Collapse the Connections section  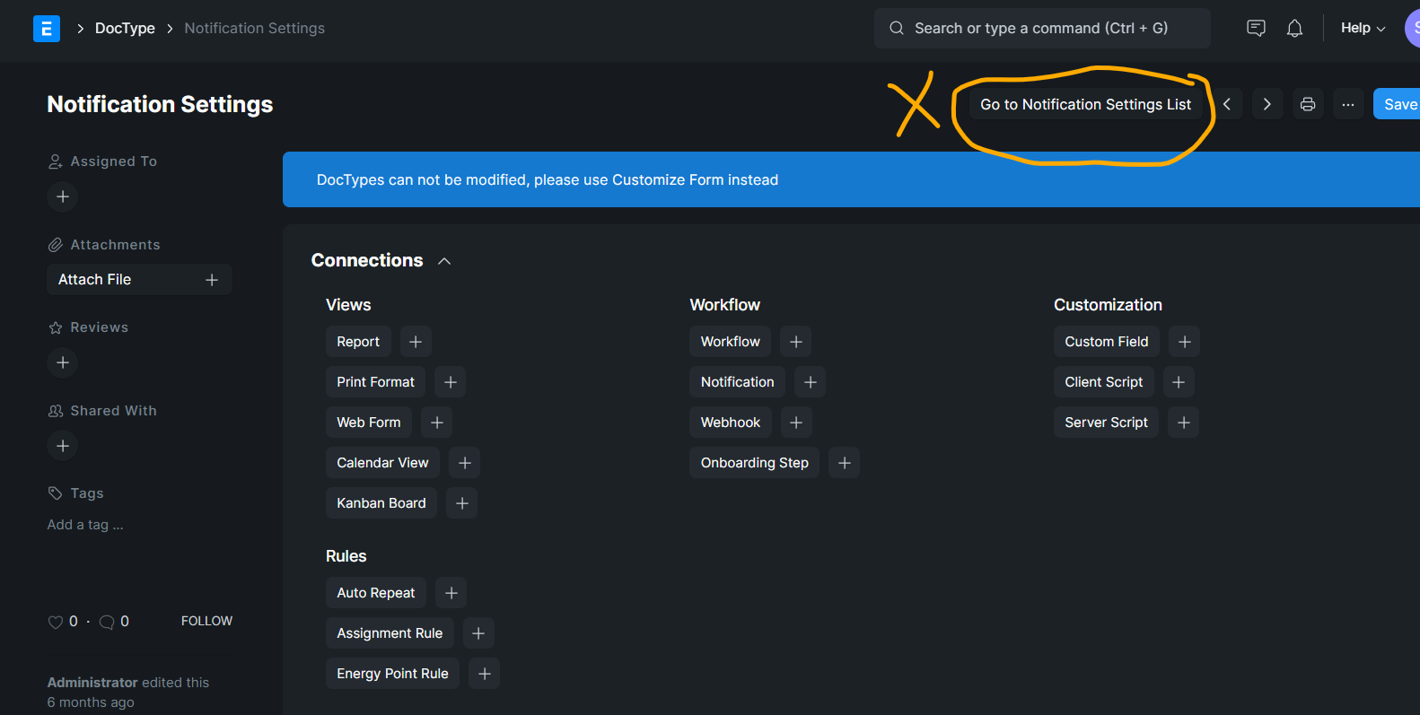pyautogui.click(x=443, y=260)
